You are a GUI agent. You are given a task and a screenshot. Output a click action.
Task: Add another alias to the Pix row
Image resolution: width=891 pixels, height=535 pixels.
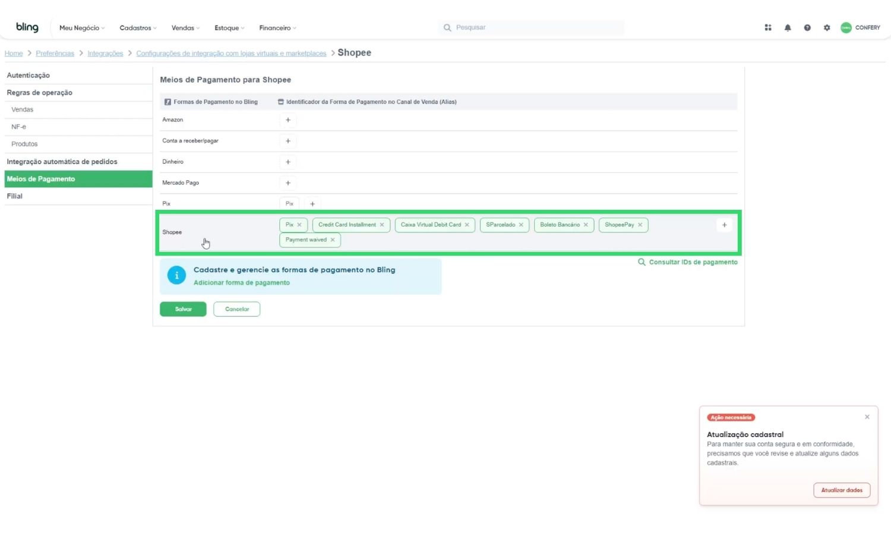point(312,204)
